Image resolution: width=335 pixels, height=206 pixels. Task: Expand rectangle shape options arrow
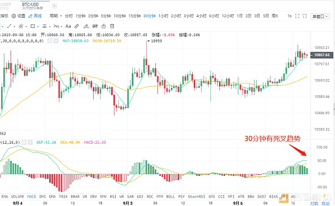pyautogui.click(x=38, y=27)
